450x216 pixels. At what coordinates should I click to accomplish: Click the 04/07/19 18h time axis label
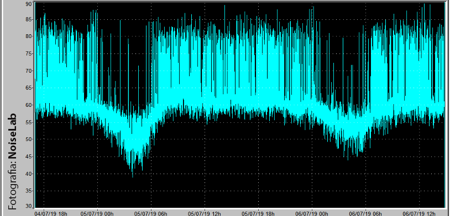coord(51,213)
